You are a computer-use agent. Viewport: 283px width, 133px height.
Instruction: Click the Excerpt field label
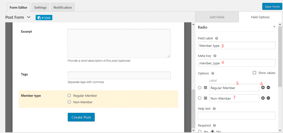pos(26,31)
